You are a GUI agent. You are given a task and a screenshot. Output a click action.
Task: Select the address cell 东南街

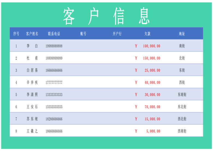(182, 95)
